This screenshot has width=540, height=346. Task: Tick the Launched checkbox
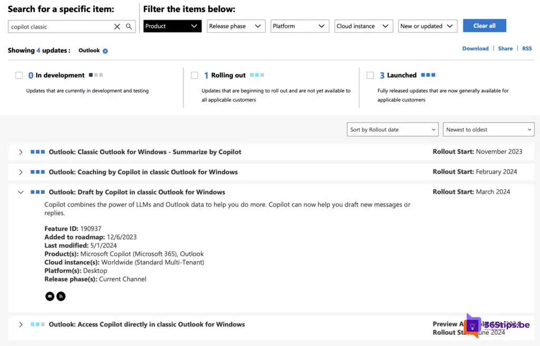click(370, 75)
